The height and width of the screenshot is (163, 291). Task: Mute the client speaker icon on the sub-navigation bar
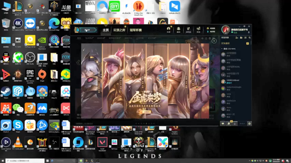202,38
